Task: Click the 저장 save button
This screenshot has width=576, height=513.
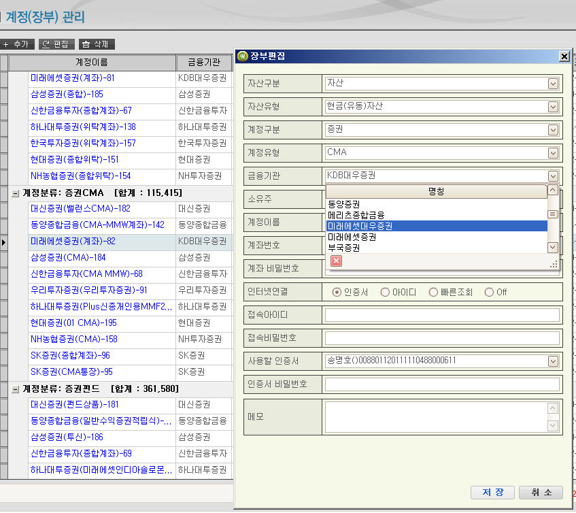Action: tap(492, 493)
